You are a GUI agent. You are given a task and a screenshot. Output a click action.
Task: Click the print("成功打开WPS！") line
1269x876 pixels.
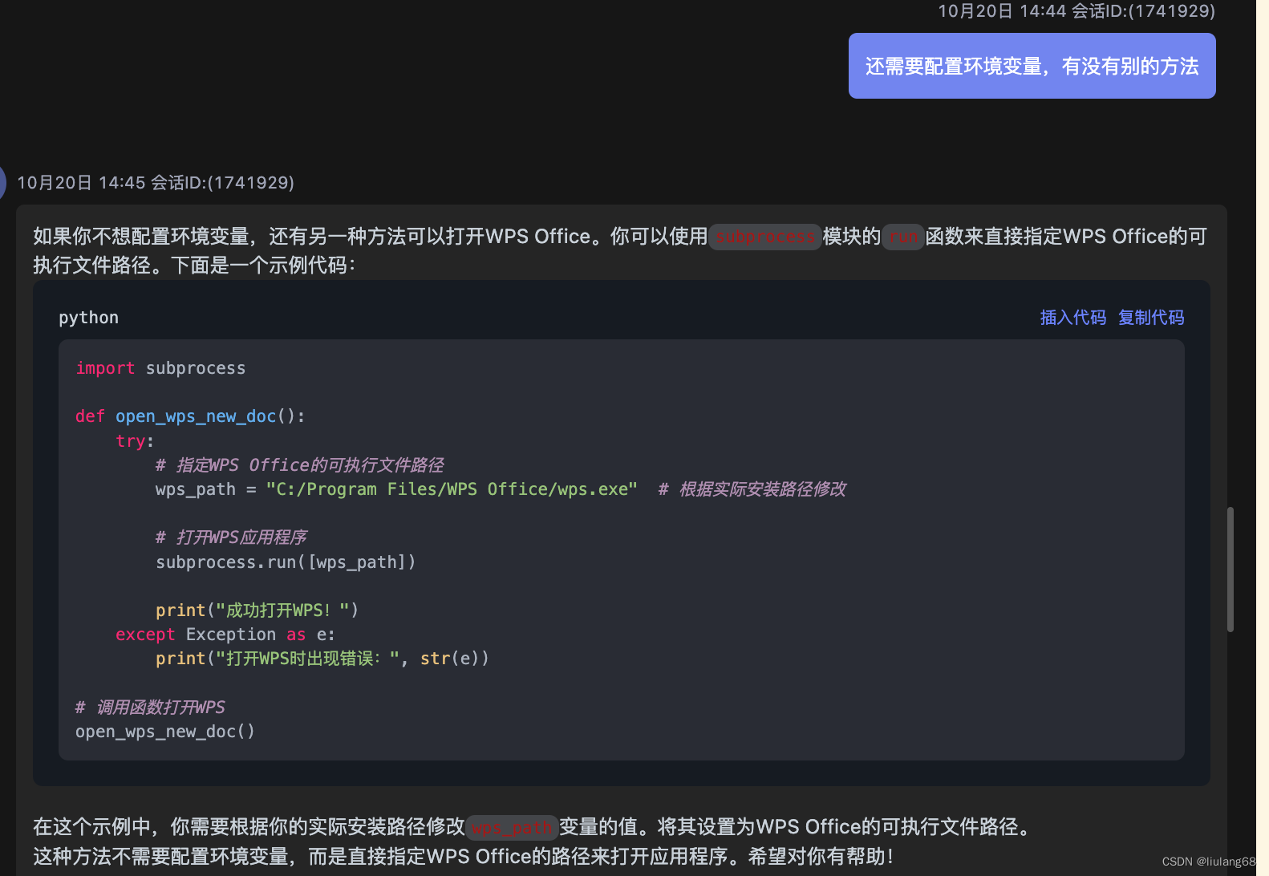pos(257,610)
